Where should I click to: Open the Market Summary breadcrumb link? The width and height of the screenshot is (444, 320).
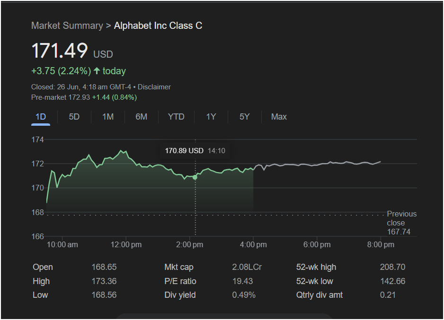[x=67, y=26]
